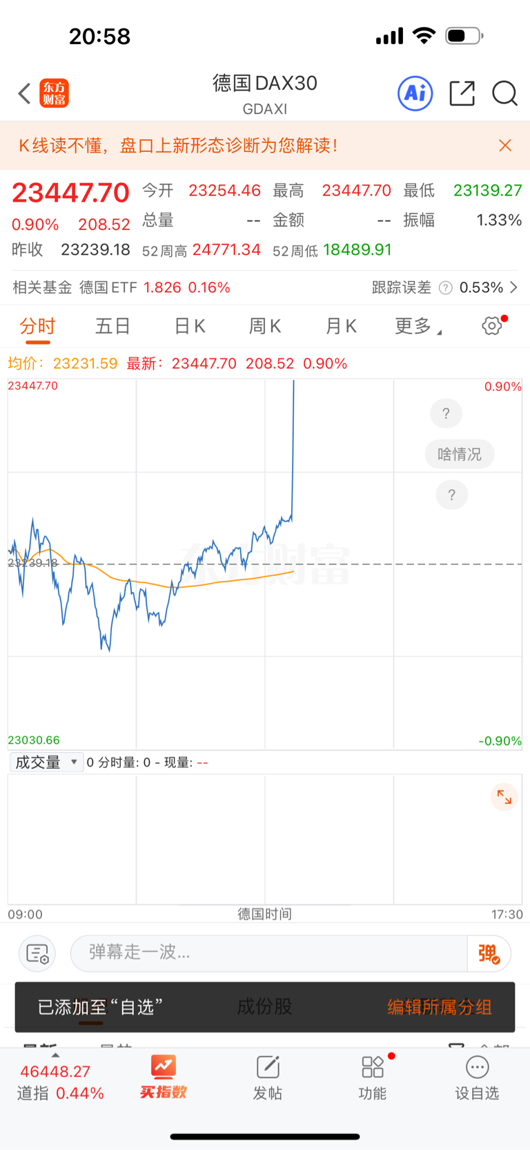Open the 功能 grid icon

point(373,1076)
